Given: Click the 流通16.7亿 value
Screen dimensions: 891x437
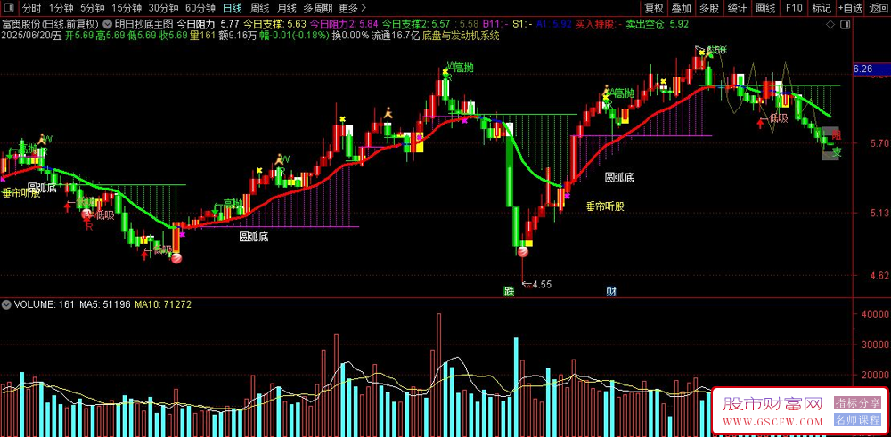Looking at the screenshot, I should click(396, 36).
